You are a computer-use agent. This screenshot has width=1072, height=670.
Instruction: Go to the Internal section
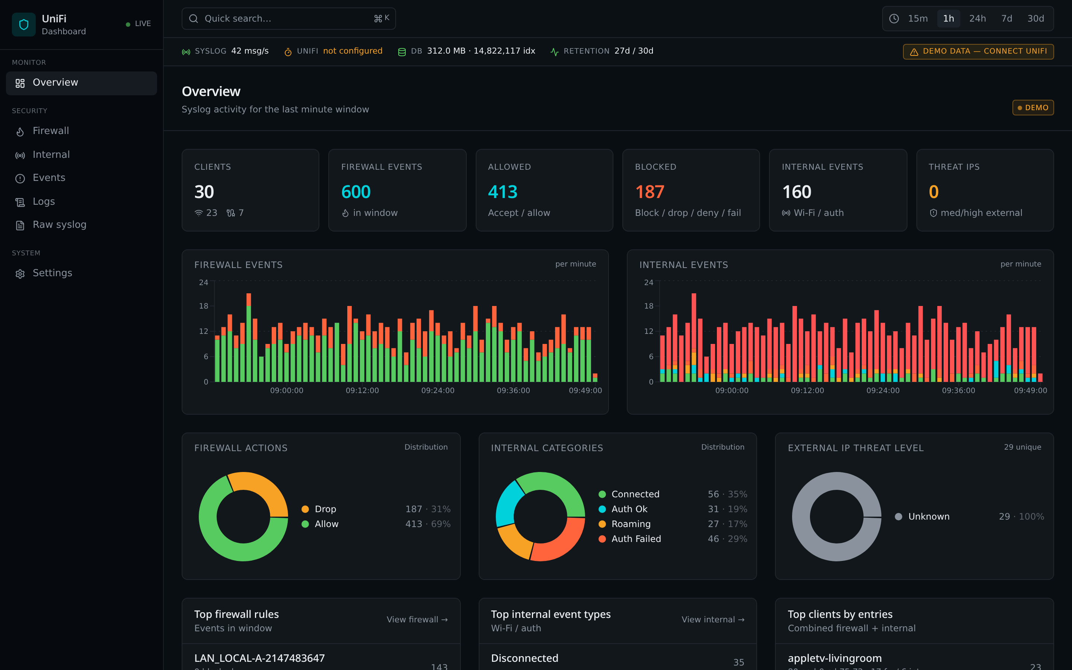click(82, 154)
